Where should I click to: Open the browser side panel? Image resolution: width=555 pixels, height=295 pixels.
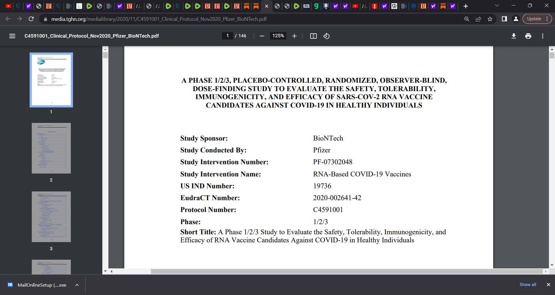point(504,19)
